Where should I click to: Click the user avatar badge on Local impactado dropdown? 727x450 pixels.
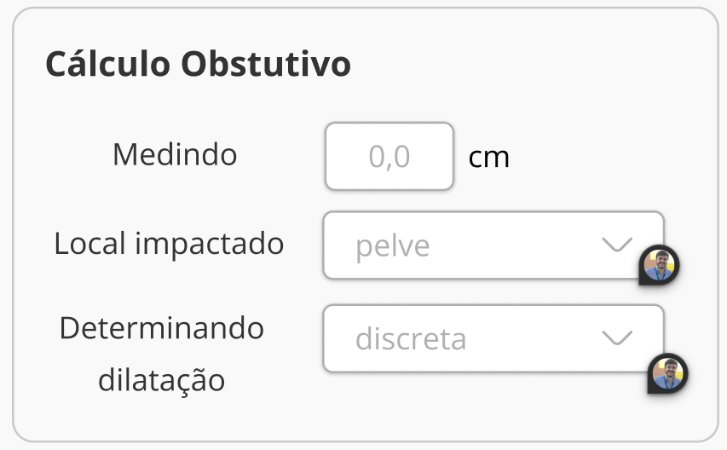(659, 265)
